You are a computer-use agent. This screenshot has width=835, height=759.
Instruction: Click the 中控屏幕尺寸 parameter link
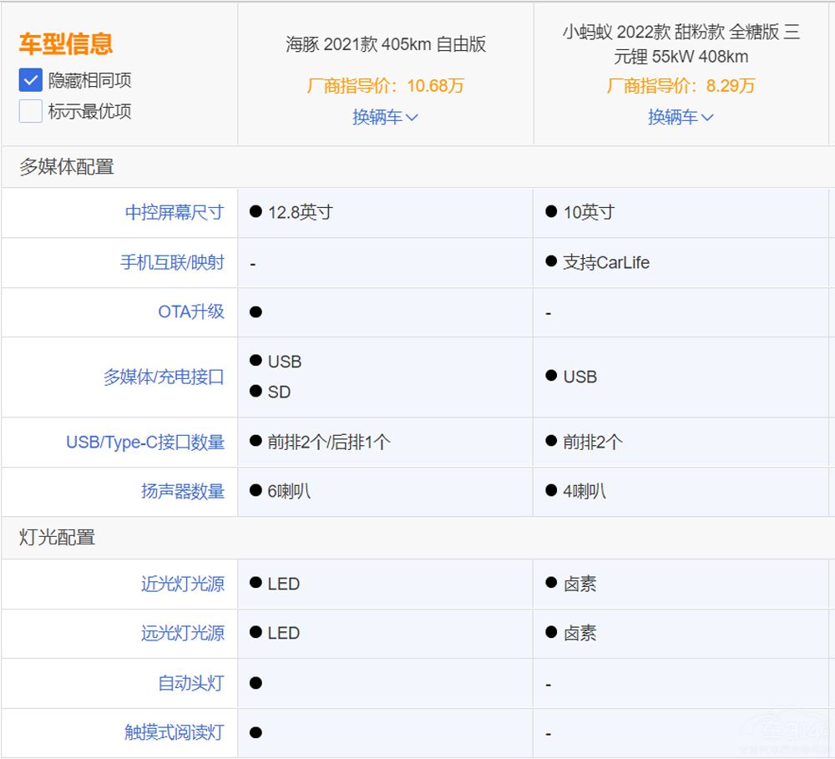pyautogui.click(x=175, y=212)
